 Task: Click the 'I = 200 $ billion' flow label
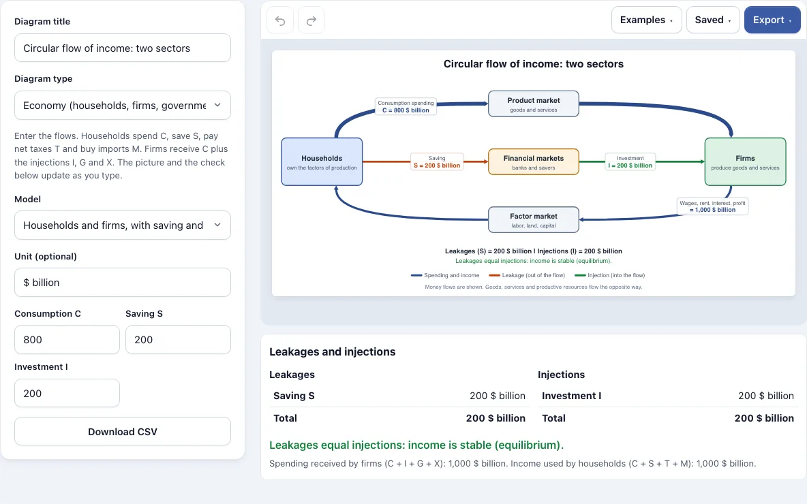[x=630, y=162]
